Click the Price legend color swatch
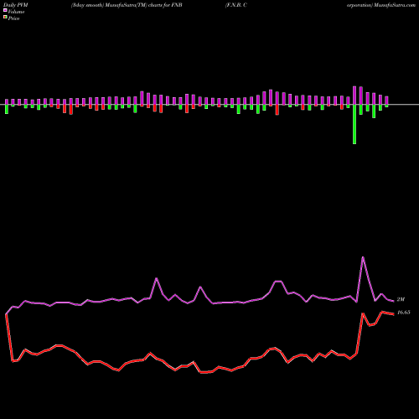 (x=5, y=18)
